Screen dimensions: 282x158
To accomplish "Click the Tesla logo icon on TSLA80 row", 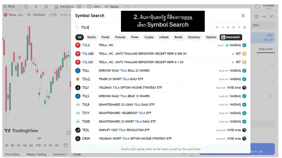I will pos(78,54).
